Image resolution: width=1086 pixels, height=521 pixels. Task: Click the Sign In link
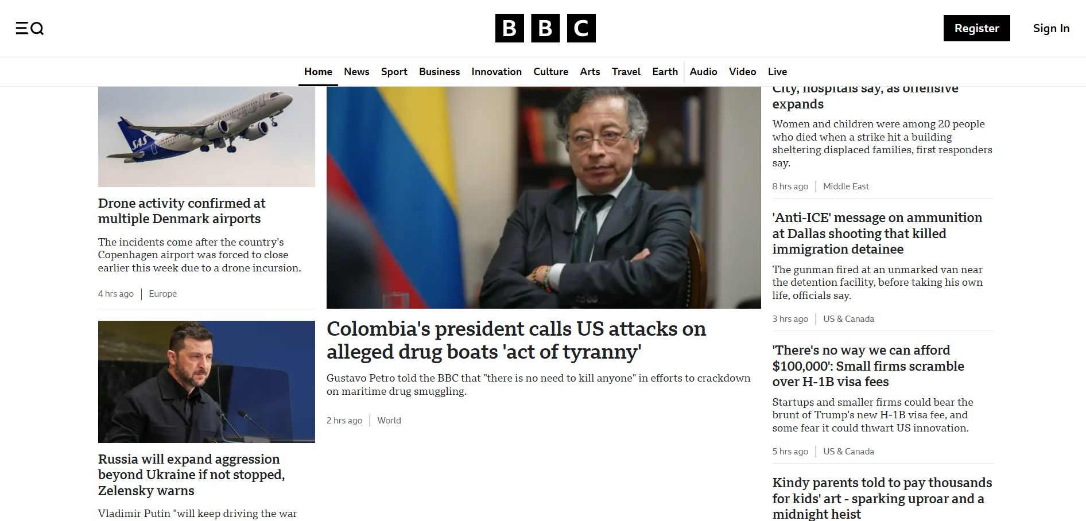(1051, 28)
